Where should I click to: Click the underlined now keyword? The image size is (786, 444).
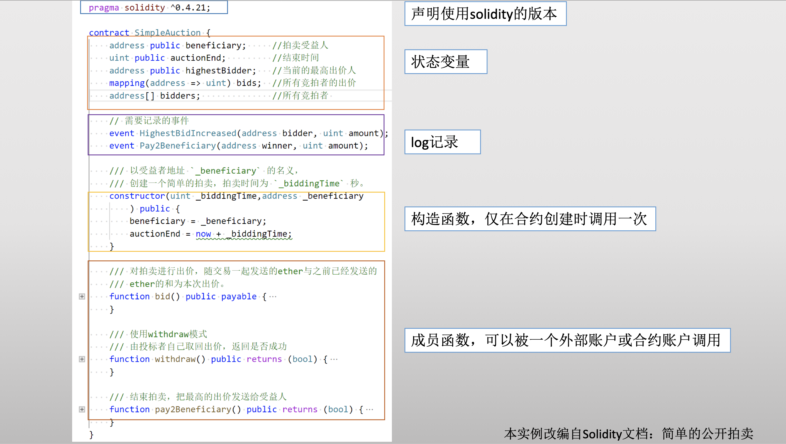pos(203,234)
